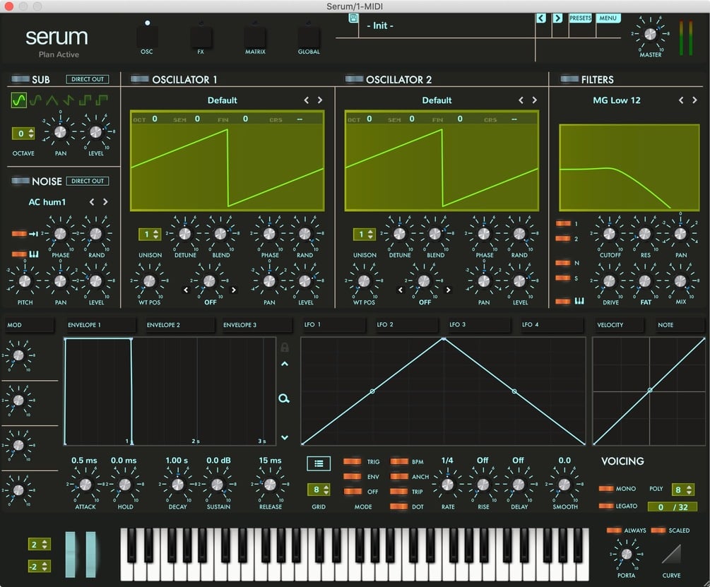
Task: Select the sawtooth sub waveform icon
Action: click(x=69, y=100)
